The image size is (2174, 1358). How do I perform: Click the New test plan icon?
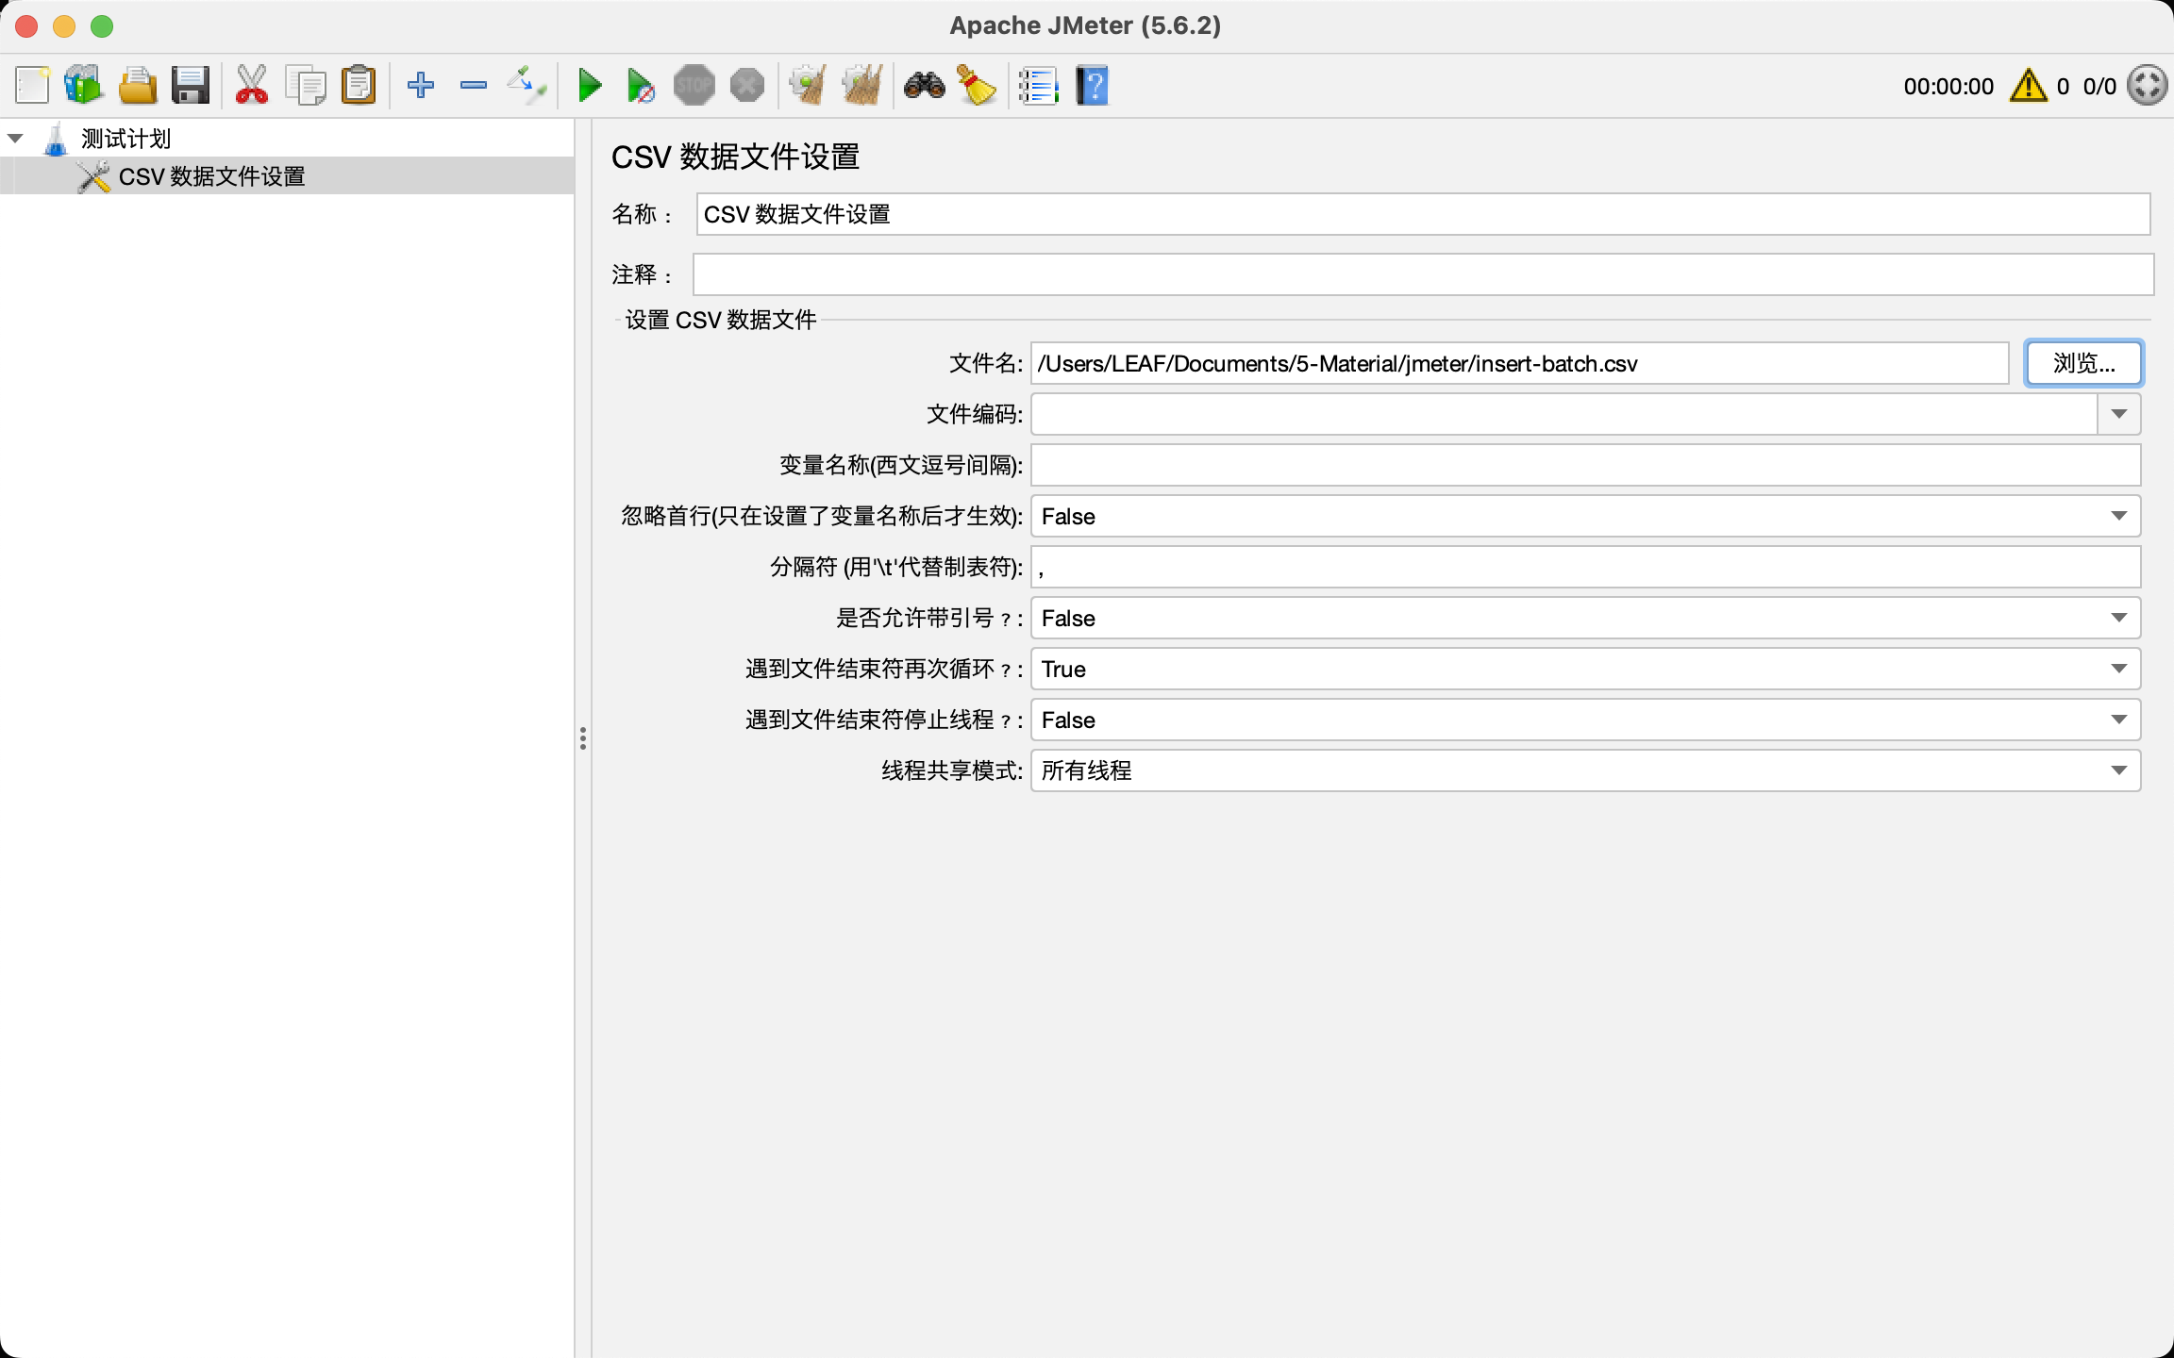33,86
